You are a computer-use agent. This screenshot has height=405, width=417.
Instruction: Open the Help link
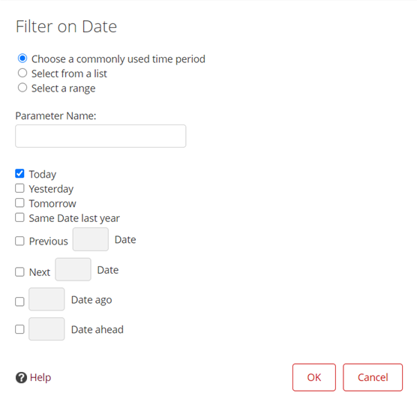click(x=40, y=377)
